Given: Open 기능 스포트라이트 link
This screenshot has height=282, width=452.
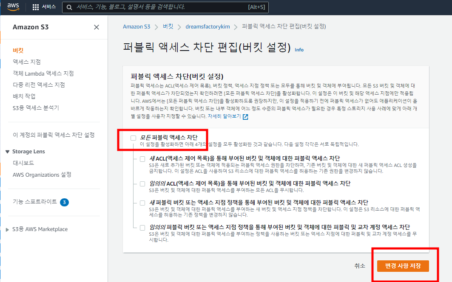Looking at the screenshot, I should 35,202.
